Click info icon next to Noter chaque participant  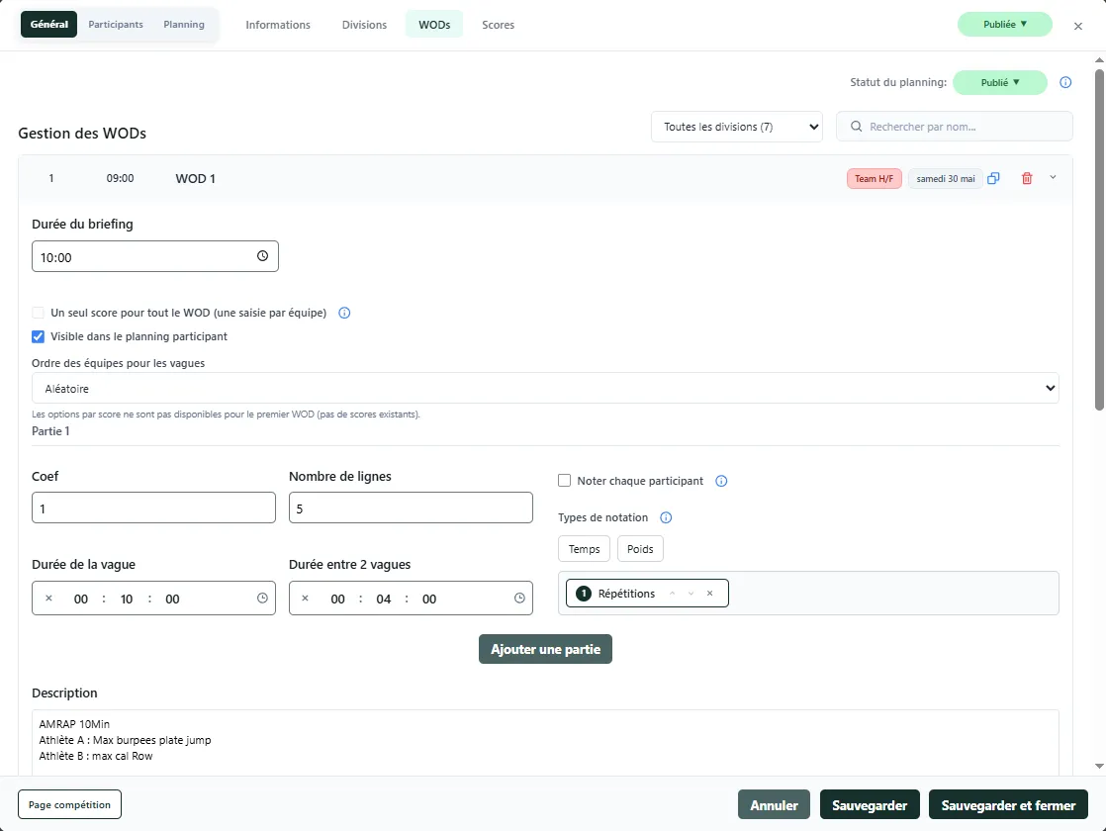(x=721, y=482)
